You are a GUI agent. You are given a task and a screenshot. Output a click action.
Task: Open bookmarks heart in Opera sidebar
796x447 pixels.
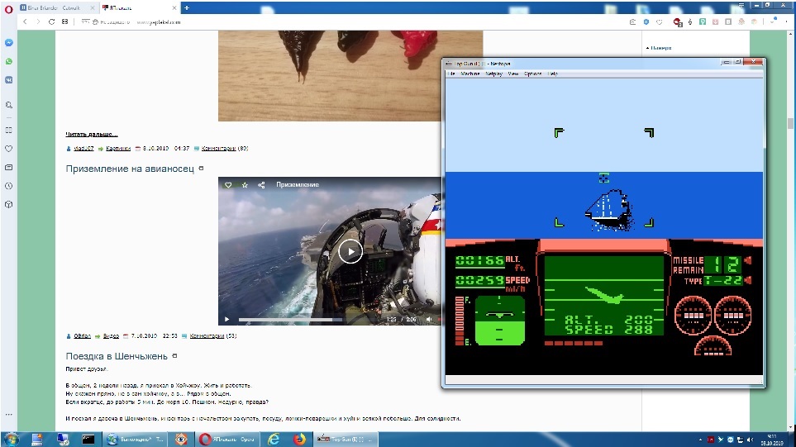pyautogui.click(x=8, y=149)
